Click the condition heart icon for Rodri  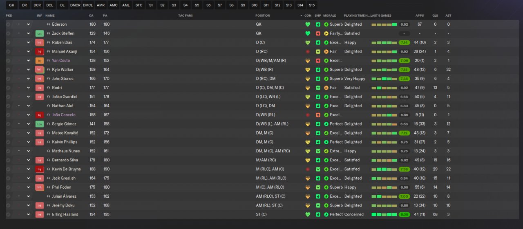pyautogui.click(x=308, y=88)
